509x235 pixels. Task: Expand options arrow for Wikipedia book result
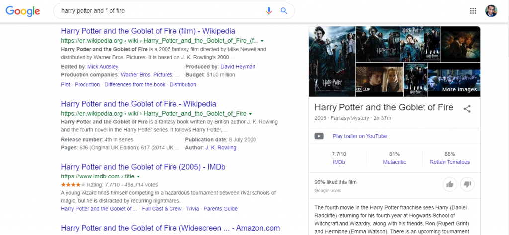point(250,114)
